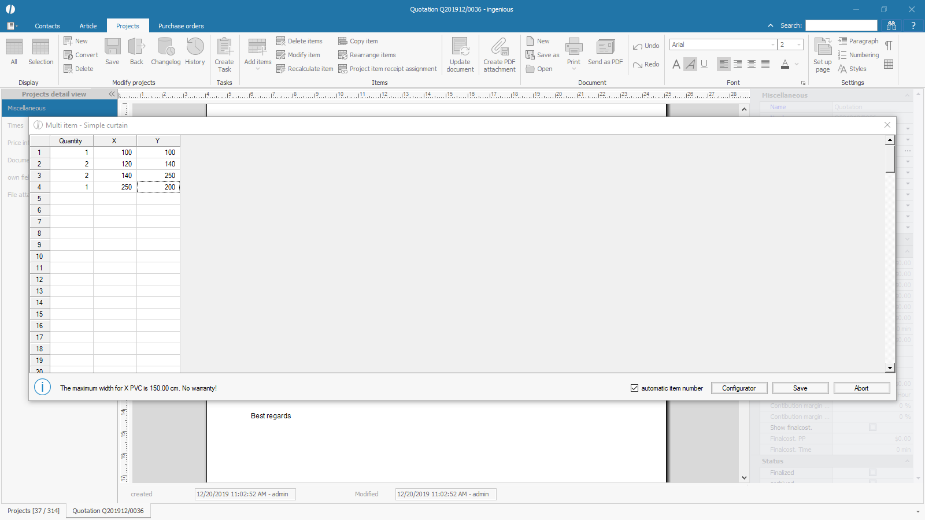Toggle italic font formatting
Viewport: 925px width, 520px height.
[x=690, y=64]
